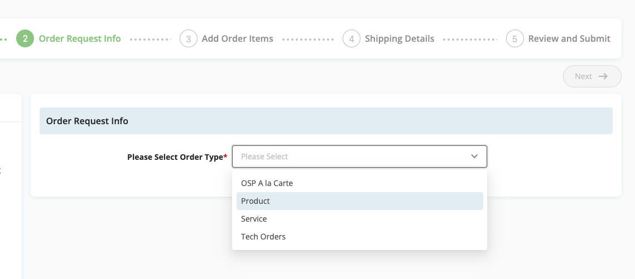Click the Next button

592,76
